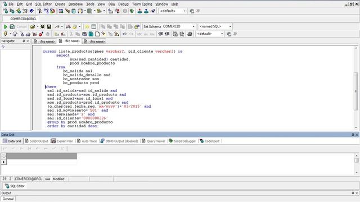Click 'Modified' in the status bar

pos(58,179)
